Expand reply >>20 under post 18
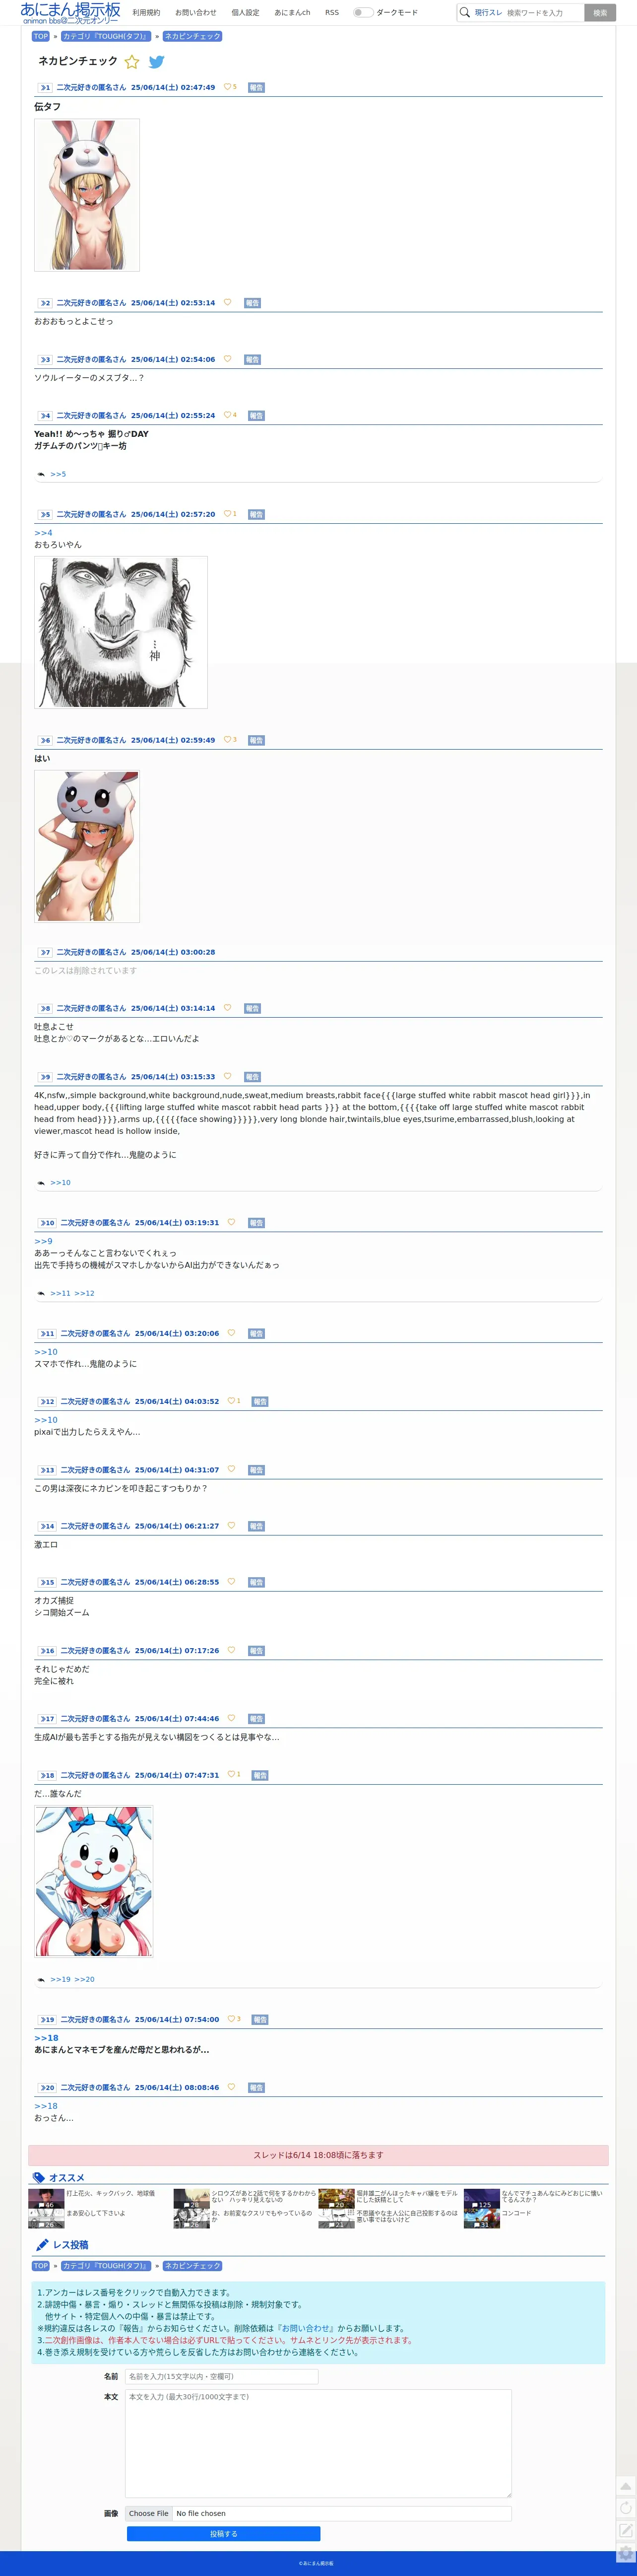 (x=84, y=1979)
